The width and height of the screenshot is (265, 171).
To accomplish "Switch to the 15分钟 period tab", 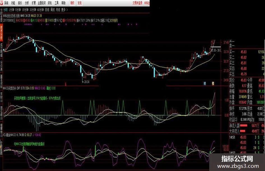I will coord(25,10).
